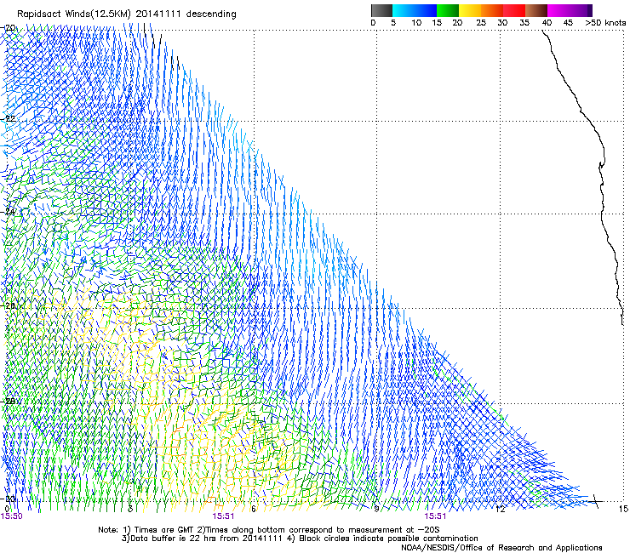Click the 'Times are GMT' note line

point(269,530)
